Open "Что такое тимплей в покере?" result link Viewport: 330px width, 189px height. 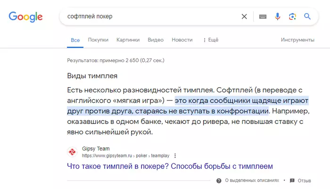[x=170, y=166]
